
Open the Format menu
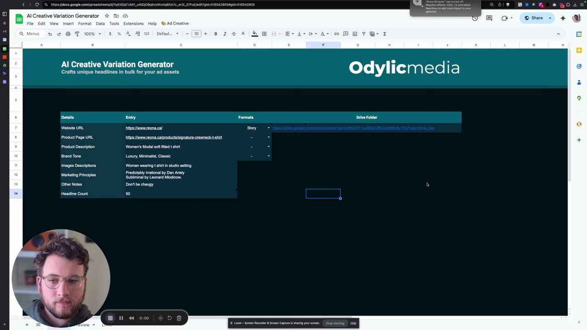(85, 23)
